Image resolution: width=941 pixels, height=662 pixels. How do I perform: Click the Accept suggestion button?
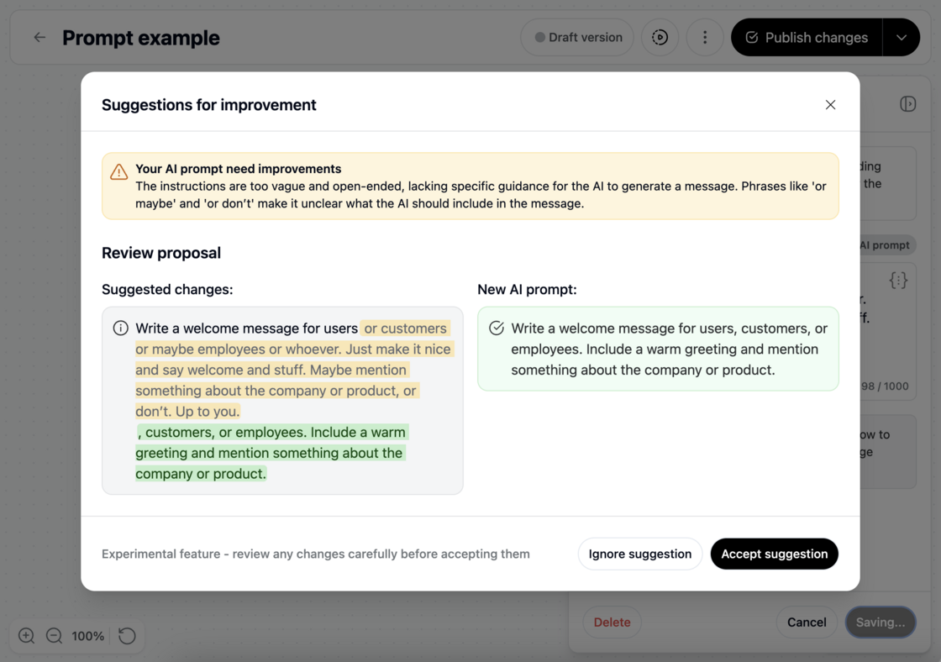tap(774, 554)
